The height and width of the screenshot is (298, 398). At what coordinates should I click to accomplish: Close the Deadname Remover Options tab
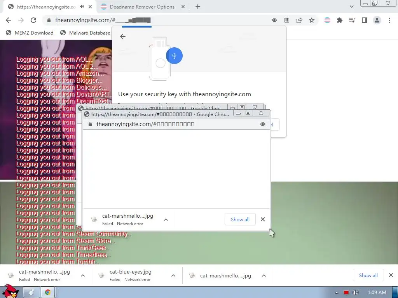(183, 7)
